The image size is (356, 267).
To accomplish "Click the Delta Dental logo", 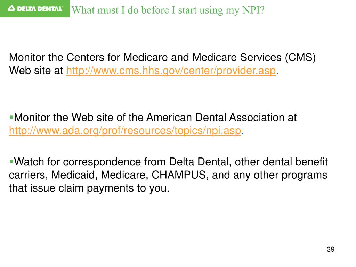I will tap(35, 9).
